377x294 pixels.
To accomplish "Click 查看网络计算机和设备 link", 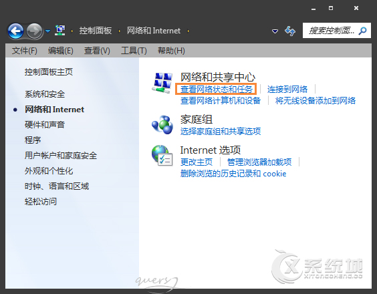I will pyautogui.click(x=221, y=100).
